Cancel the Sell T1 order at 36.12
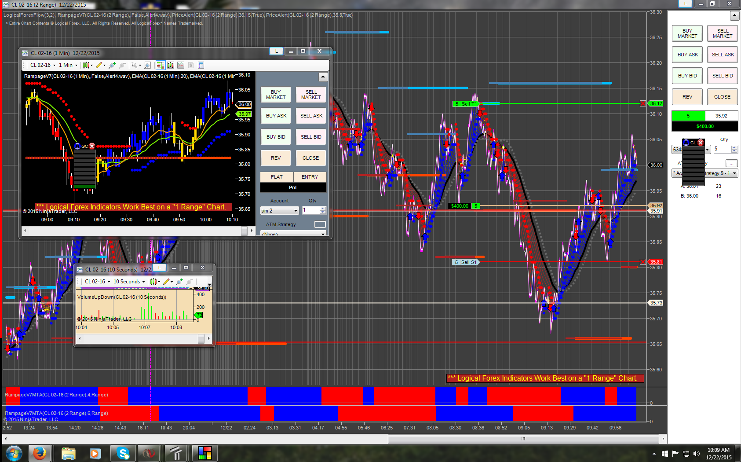This screenshot has width=741, height=462. coord(642,103)
